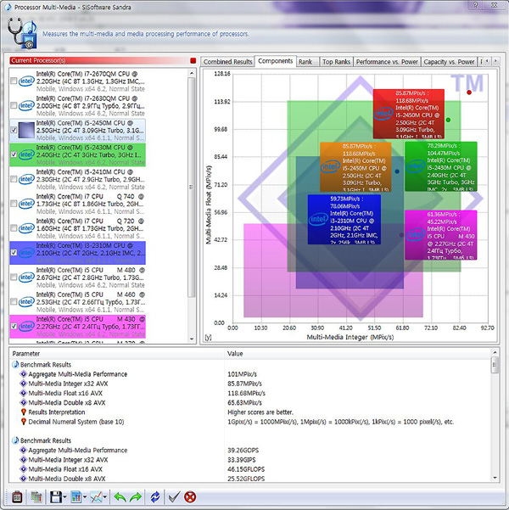Click the green back arrow icon
The image size is (509, 510).
[x=120, y=497]
